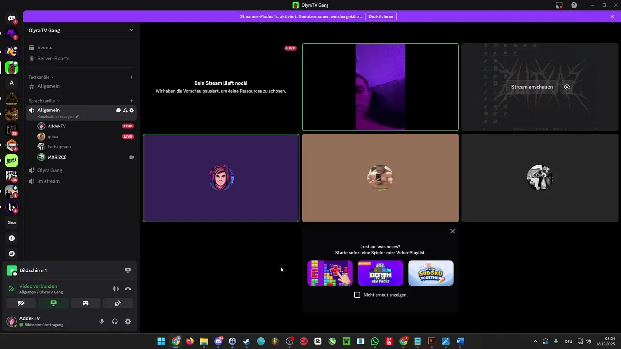Open Discord direct messages home icon
Image resolution: width=621 pixels, height=349 pixels.
12,18
